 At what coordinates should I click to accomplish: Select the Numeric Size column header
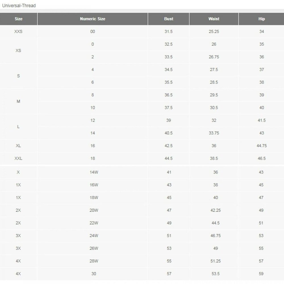pos(93,19)
